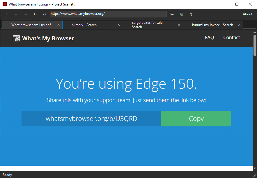Open the FAQ link
Image resolution: width=257 pixels, height=178 pixels.
(210, 38)
